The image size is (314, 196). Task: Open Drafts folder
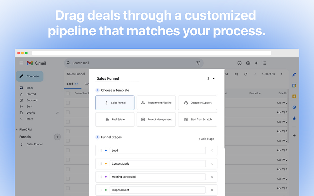31,113
